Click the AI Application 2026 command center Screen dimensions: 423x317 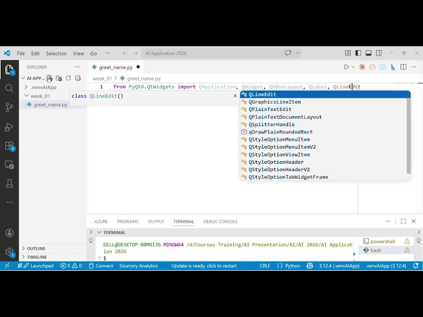coord(211,53)
